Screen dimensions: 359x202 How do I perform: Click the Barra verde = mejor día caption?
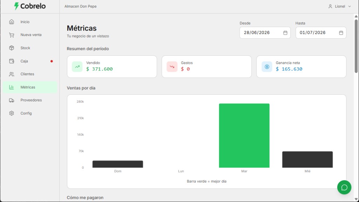click(x=206, y=181)
